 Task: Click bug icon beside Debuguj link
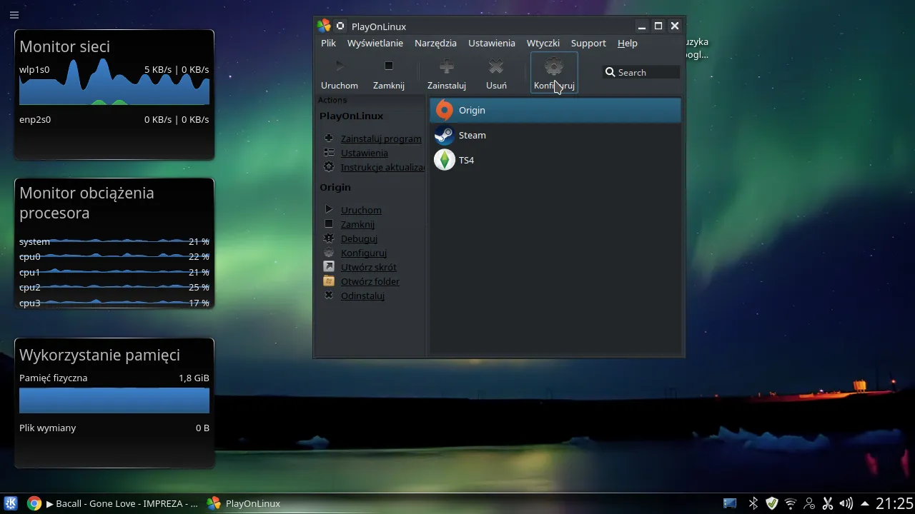pyautogui.click(x=329, y=238)
